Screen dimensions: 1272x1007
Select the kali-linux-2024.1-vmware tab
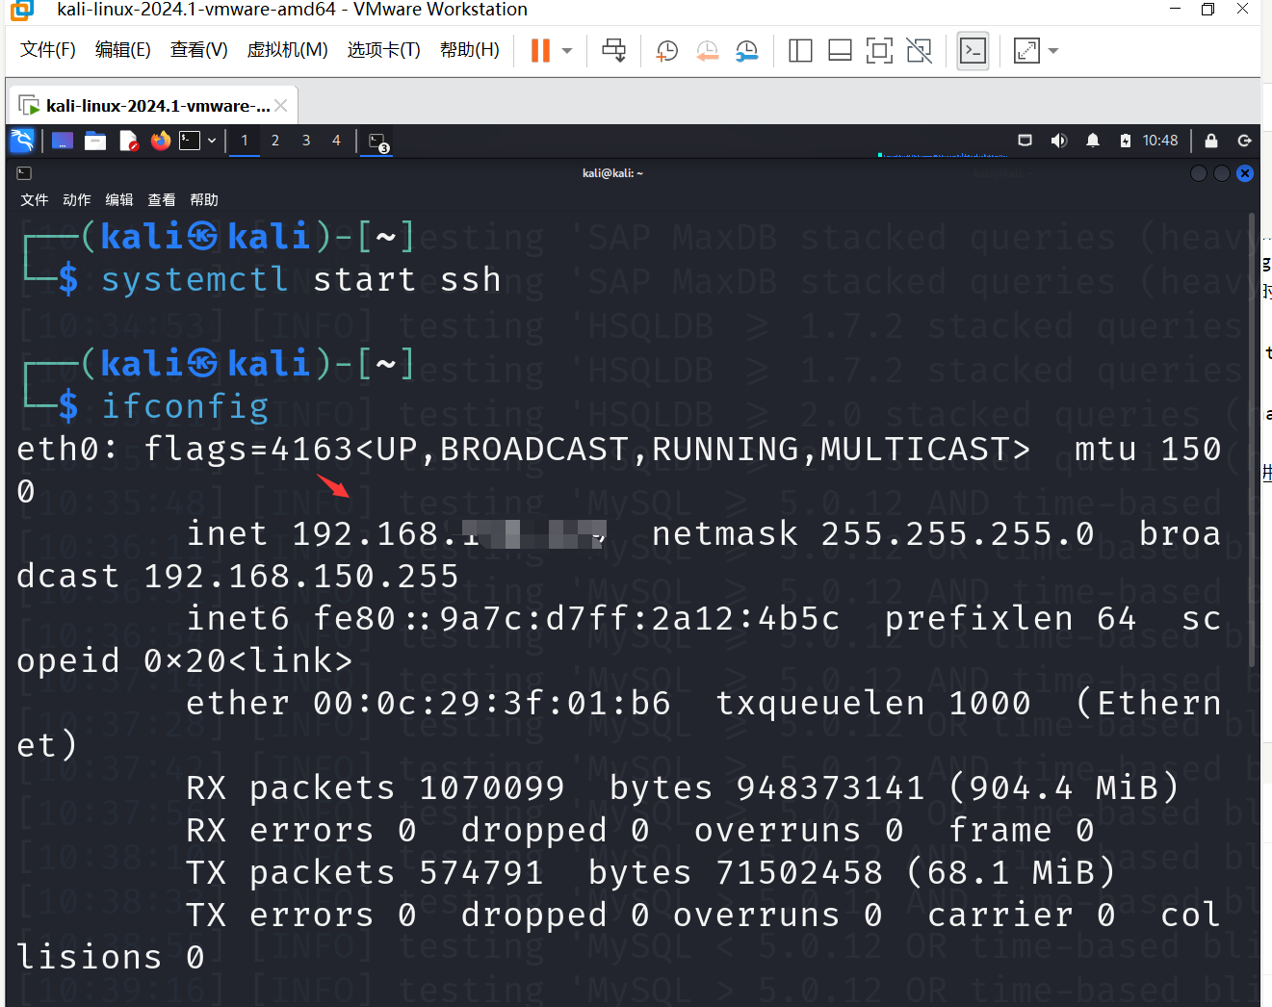(152, 106)
